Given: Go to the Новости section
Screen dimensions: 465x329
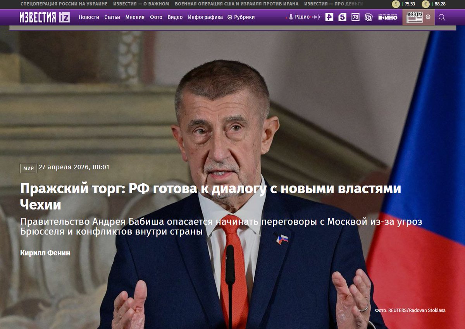Looking at the screenshot, I should click(89, 17).
